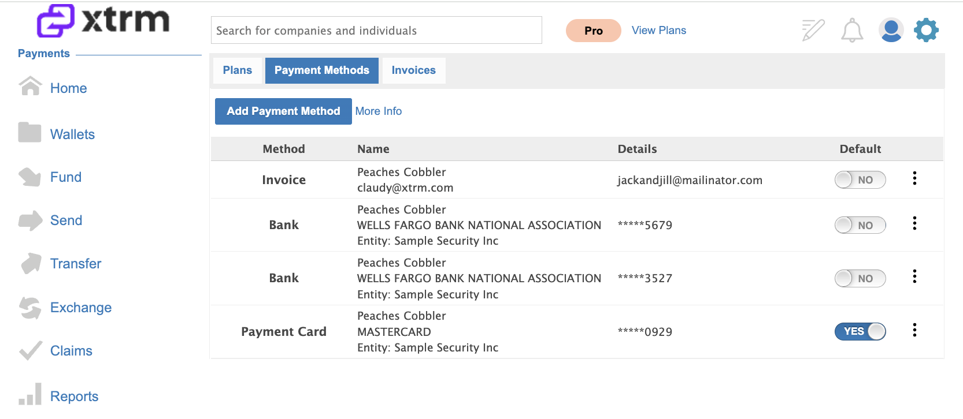Switch to the Invoices tab

414,70
